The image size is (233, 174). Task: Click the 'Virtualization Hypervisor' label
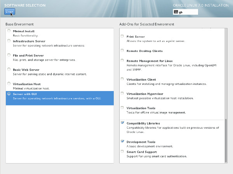pyautogui.click(x=145, y=94)
